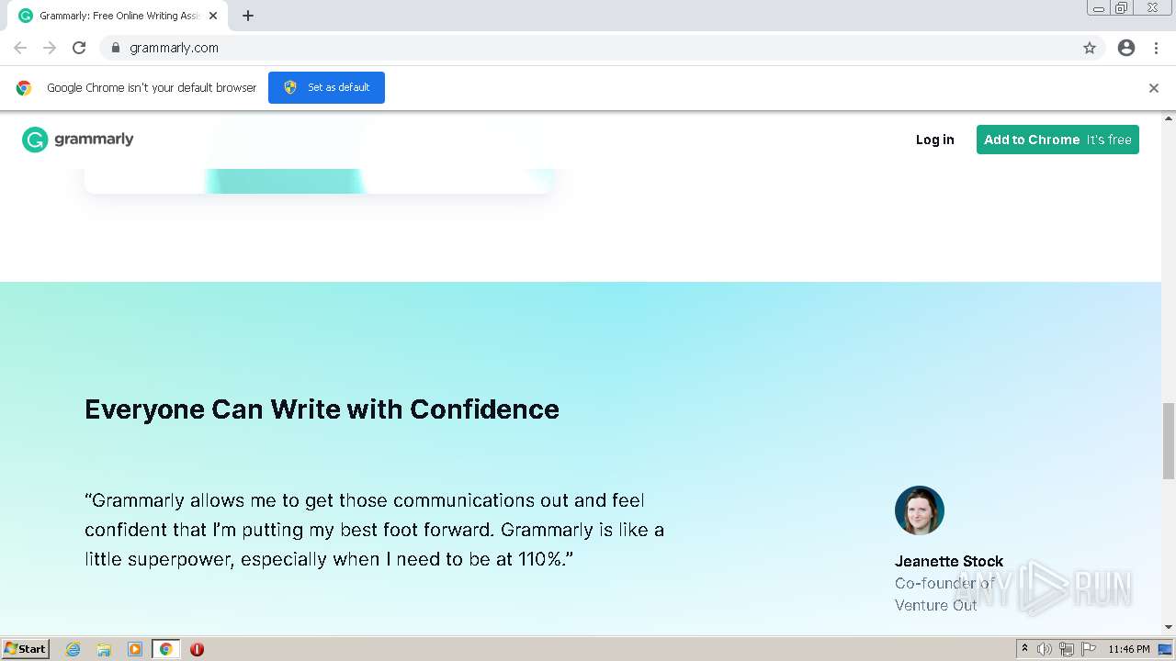Viewport: 1176px width, 661px height.
Task: Click Add to Chrome It's free button
Action: point(1057,140)
